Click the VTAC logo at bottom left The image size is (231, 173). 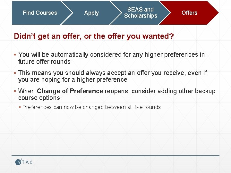[x=23, y=162]
